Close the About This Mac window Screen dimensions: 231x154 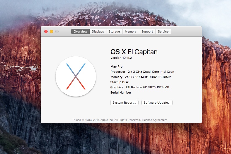pos(46,31)
